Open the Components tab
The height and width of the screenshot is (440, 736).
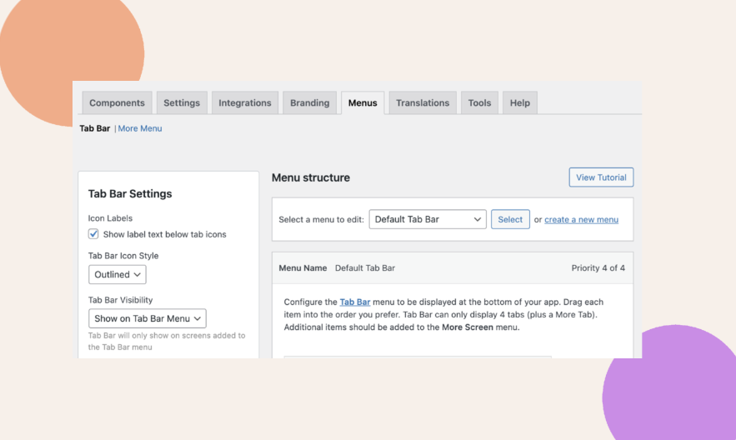click(117, 102)
